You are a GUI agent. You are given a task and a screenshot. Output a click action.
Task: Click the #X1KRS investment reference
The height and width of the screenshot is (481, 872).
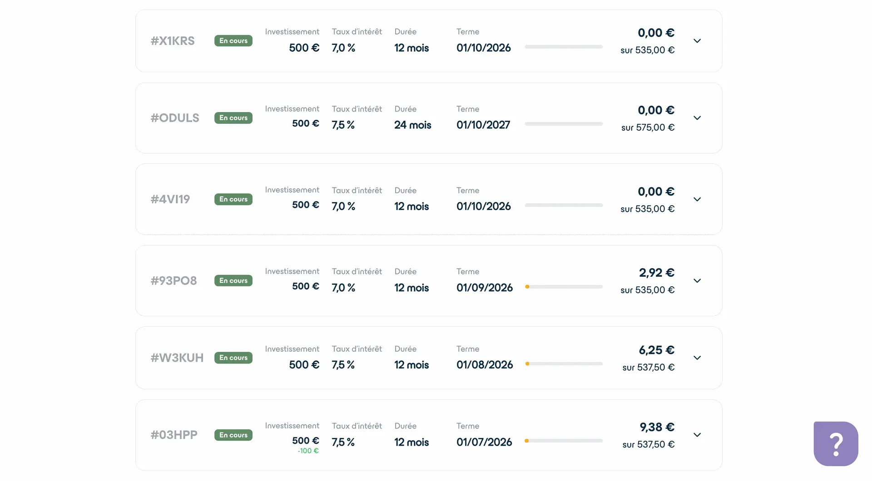click(173, 41)
